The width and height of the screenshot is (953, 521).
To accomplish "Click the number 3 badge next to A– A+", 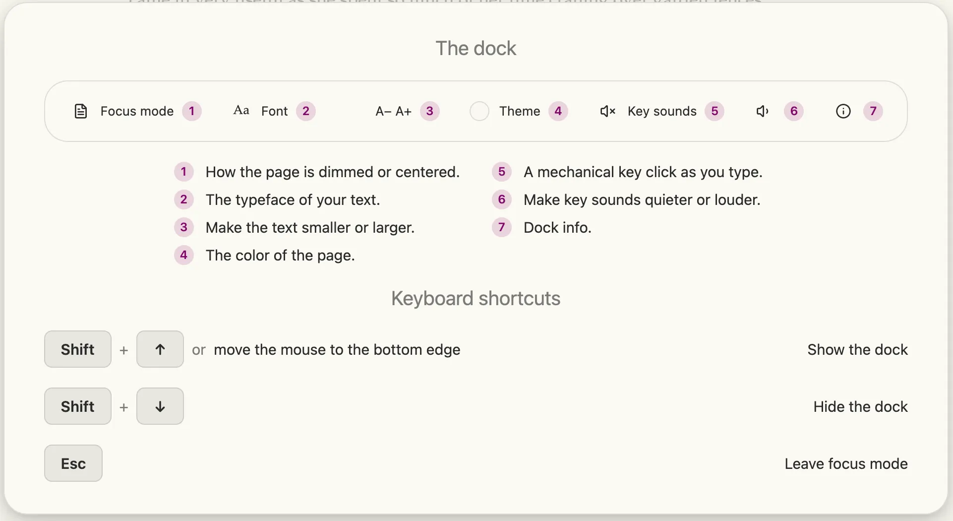I will pyautogui.click(x=430, y=111).
